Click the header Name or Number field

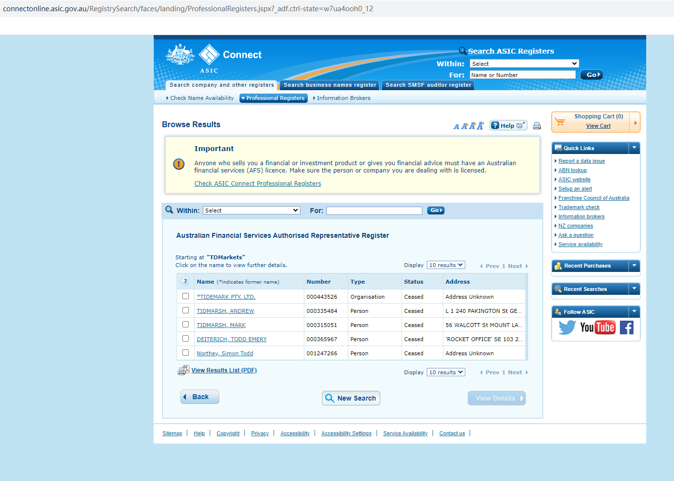pyautogui.click(x=522, y=75)
